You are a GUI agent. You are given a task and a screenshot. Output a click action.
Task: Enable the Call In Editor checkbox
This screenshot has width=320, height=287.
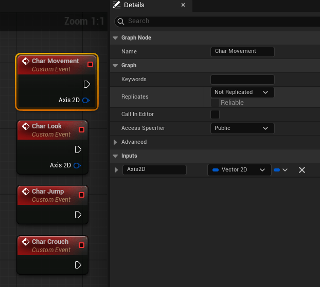pos(215,114)
